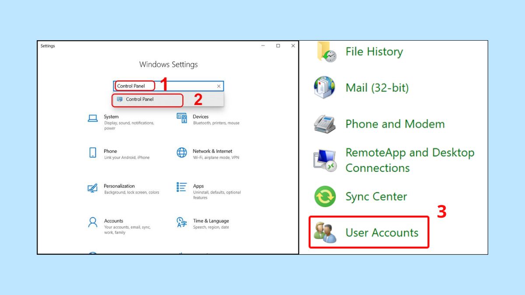Click the Phone category title
This screenshot has width=525, height=295.
click(110, 151)
